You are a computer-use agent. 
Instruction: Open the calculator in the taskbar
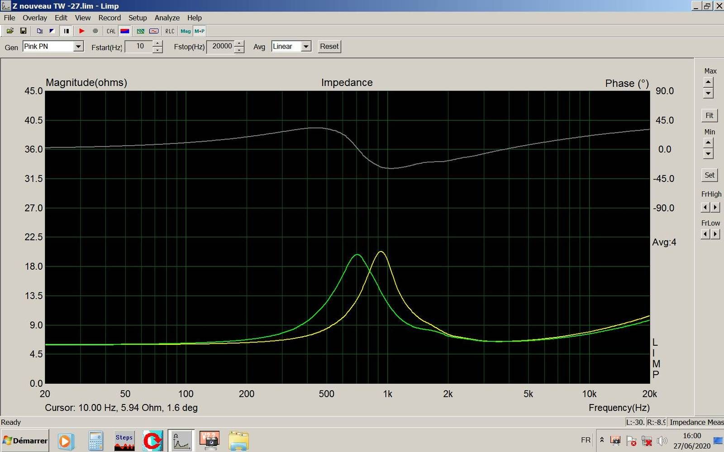(95, 441)
